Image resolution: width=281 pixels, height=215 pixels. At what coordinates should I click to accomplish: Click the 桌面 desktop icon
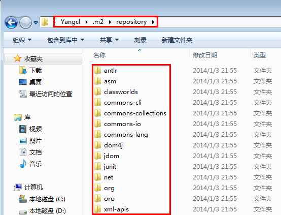[23, 82]
